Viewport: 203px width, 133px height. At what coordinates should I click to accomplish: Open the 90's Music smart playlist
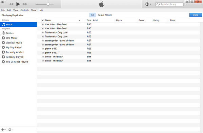pos(18,38)
